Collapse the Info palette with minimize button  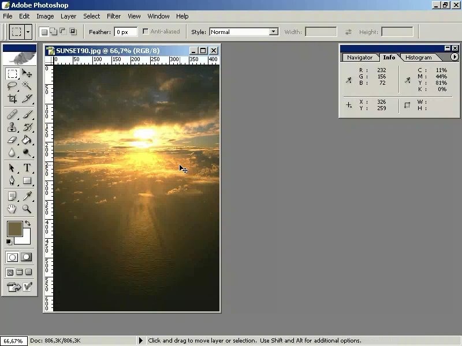click(x=447, y=48)
